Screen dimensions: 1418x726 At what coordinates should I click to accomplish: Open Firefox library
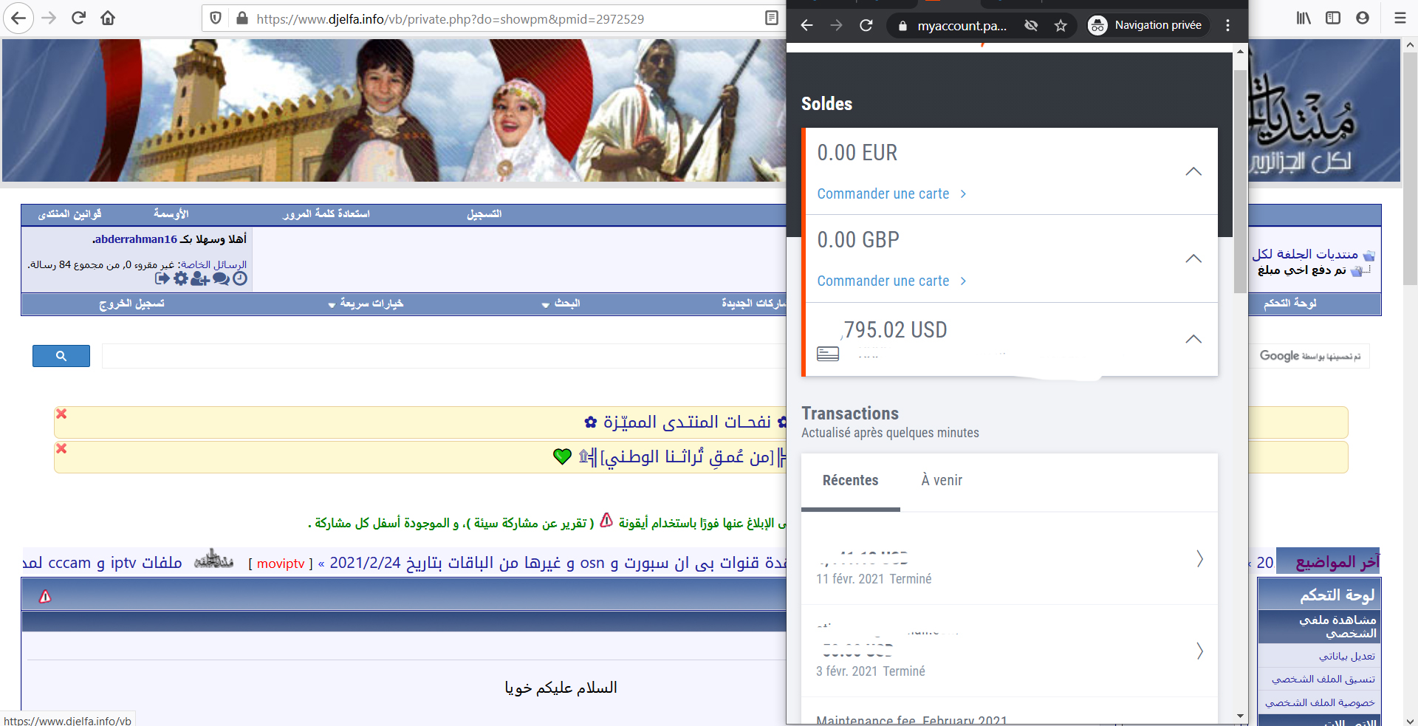(x=1304, y=18)
